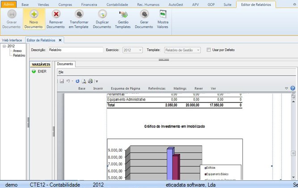Collapse the 2012 tree node
The width and height of the screenshot is (298, 188).
(x=4, y=46)
